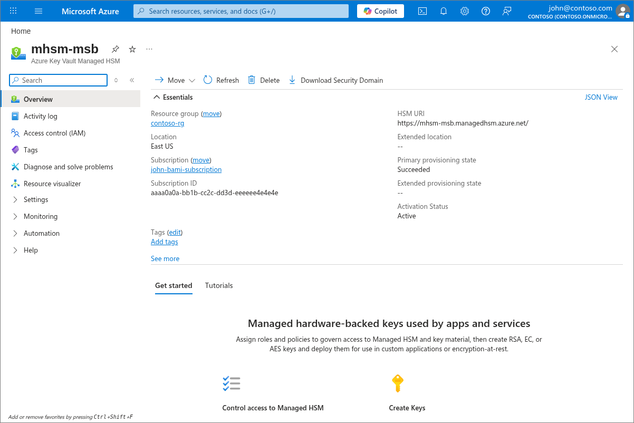This screenshot has width=634, height=423.
Task: Click john@contoso.com account name
Action: pyautogui.click(x=580, y=8)
